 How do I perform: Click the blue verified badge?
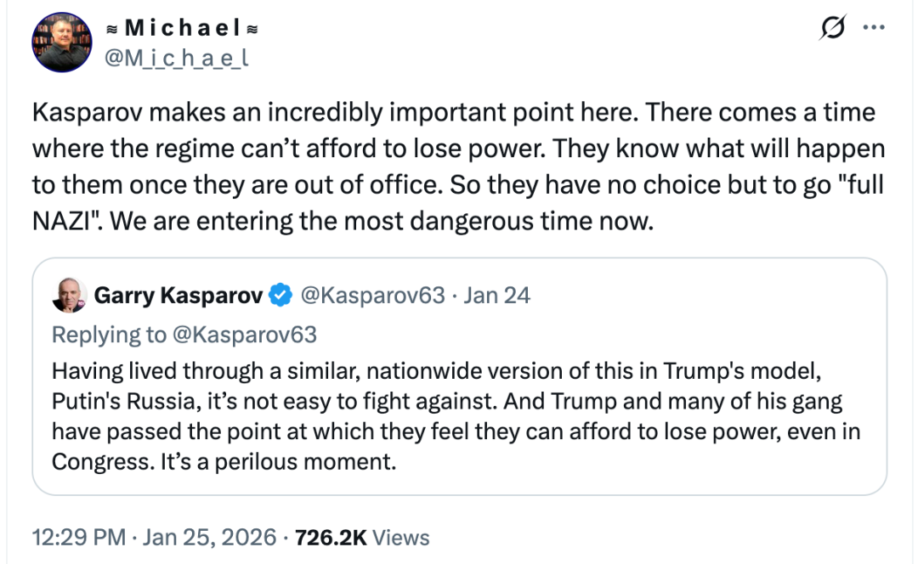click(x=279, y=295)
